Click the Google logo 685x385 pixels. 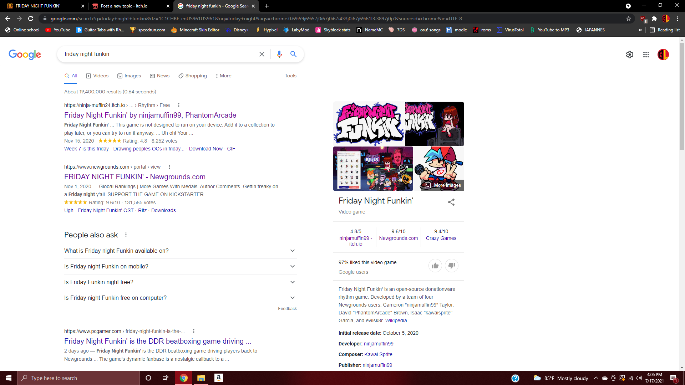point(25,55)
